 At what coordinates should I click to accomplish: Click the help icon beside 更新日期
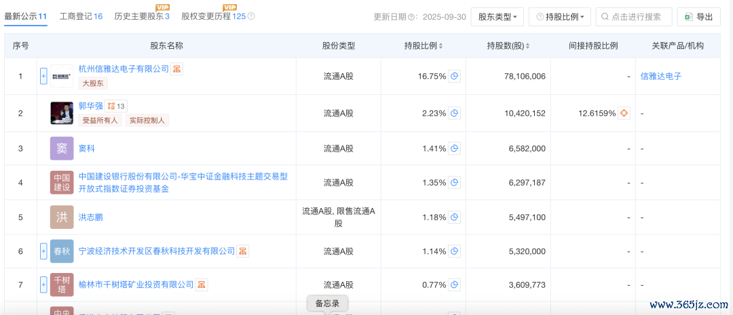click(x=411, y=17)
